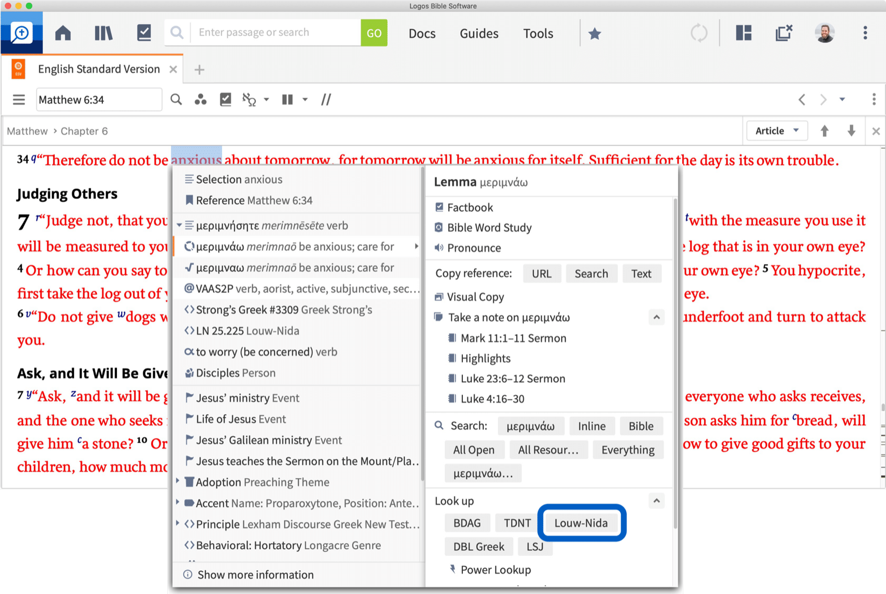Screen dimensions: 886x594
Task: Search the lemma in Everything
Action: coord(628,450)
